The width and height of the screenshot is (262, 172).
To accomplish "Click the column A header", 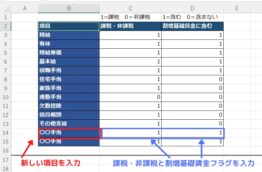I will coord(25,9).
